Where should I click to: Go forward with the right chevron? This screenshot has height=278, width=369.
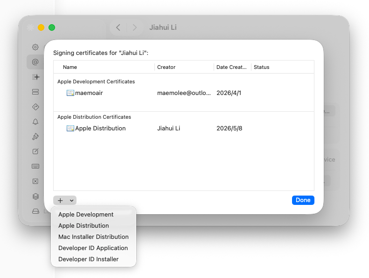135,27
